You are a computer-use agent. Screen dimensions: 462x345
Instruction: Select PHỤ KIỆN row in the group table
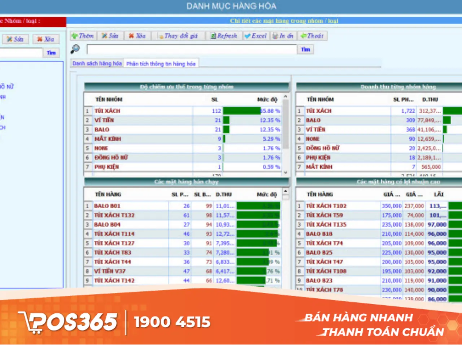[183, 167]
